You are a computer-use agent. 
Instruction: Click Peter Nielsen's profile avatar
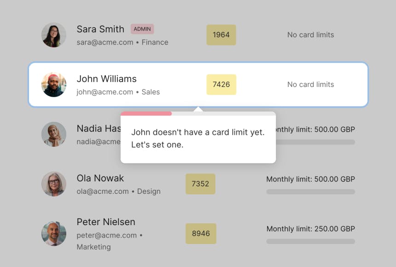click(54, 234)
